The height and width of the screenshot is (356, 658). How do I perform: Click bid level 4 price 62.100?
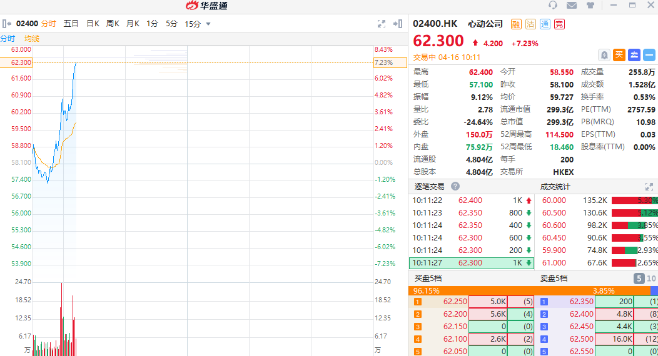(x=455, y=339)
